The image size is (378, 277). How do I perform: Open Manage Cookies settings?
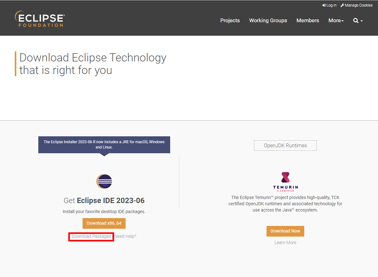click(357, 5)
